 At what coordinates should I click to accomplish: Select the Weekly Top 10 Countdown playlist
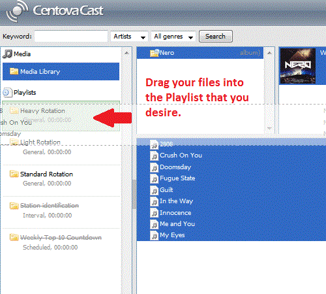61,242
